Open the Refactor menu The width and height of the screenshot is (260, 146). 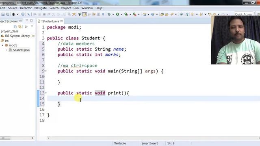pos(26,8)
